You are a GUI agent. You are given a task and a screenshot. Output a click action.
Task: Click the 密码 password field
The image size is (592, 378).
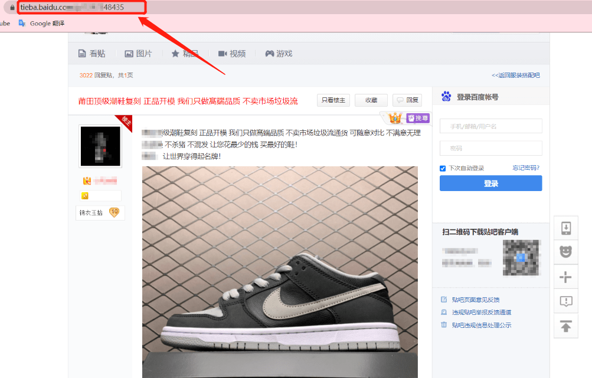[490, 148]
